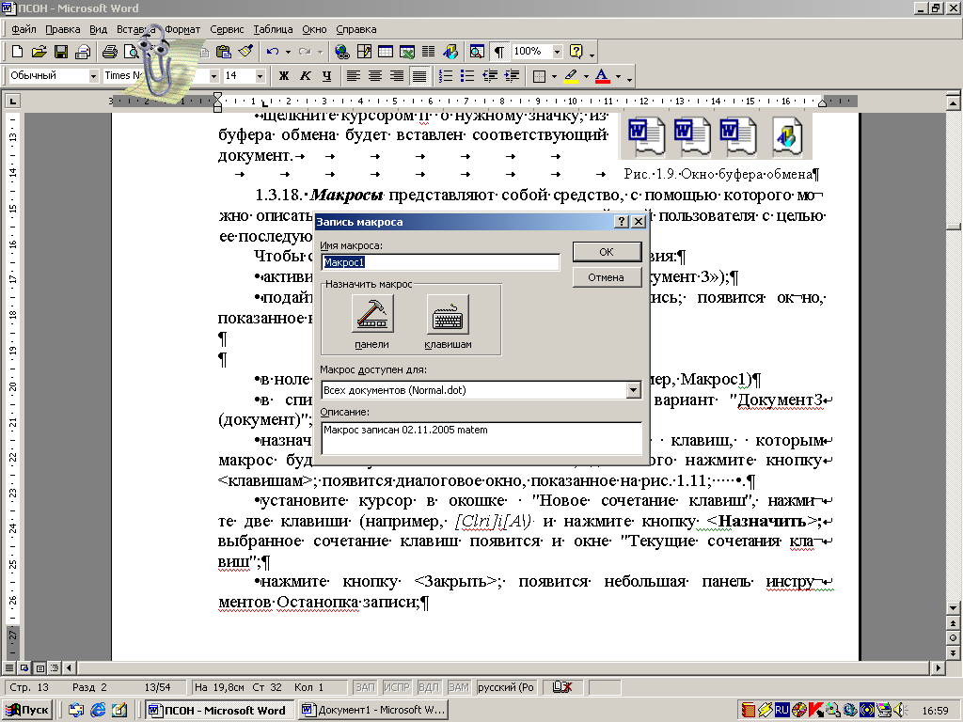Open the font name dropdown arrow

pos(213,76)
